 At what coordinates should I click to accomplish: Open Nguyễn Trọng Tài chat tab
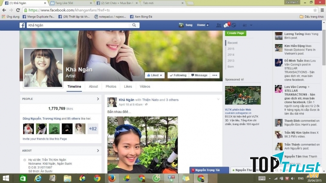coord(209,170)
